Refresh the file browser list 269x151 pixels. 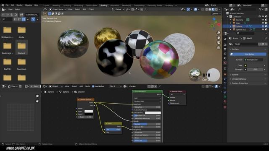16,15
